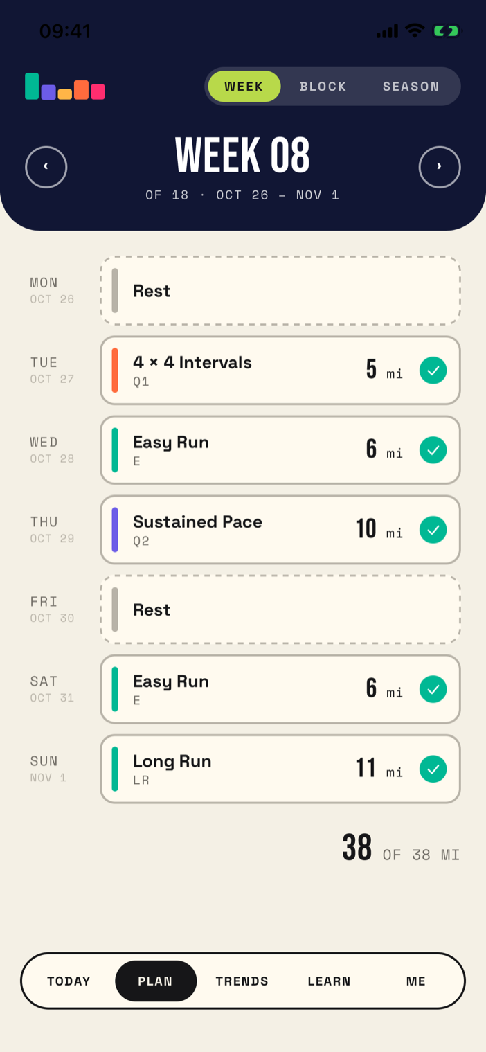Open the Me profile tab
486x1052 pixels.
click(416, 981)
